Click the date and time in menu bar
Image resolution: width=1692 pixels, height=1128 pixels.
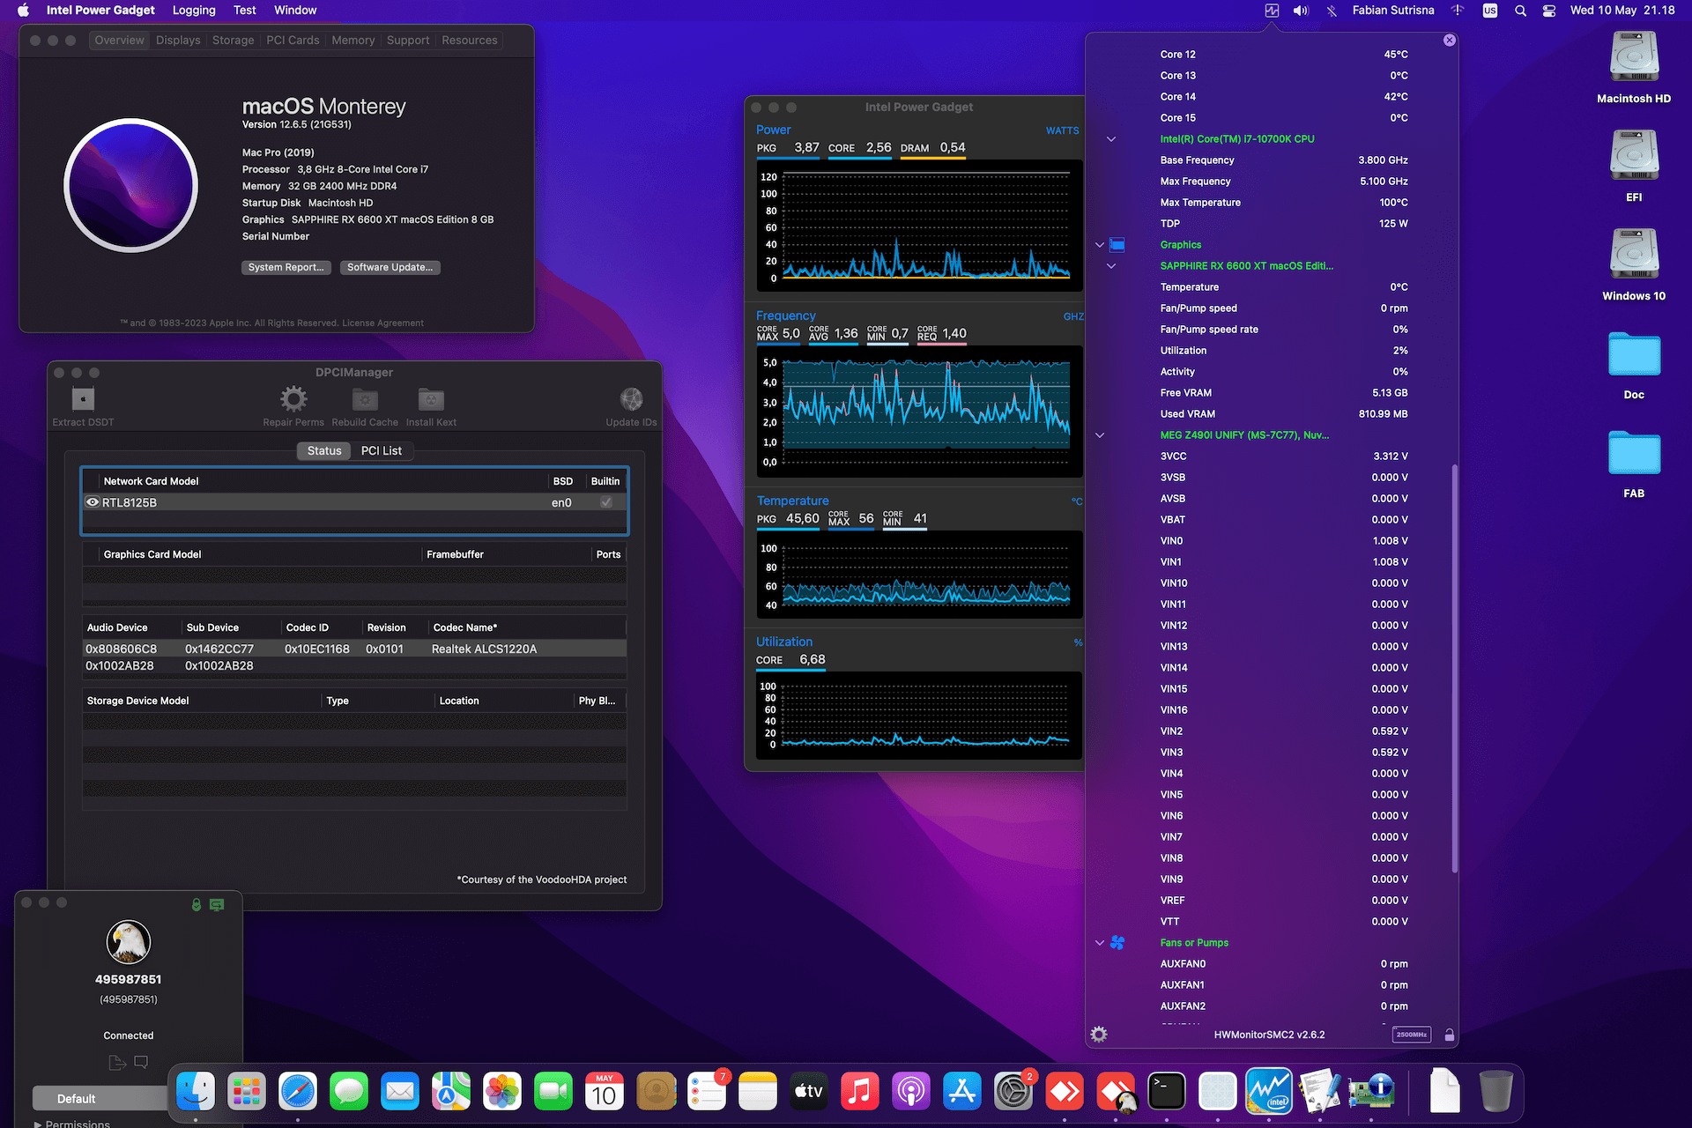click(1622, 11)
